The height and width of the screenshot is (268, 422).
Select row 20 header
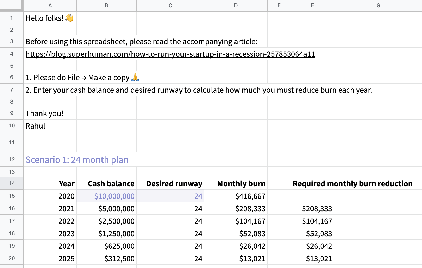click(12, 258)
